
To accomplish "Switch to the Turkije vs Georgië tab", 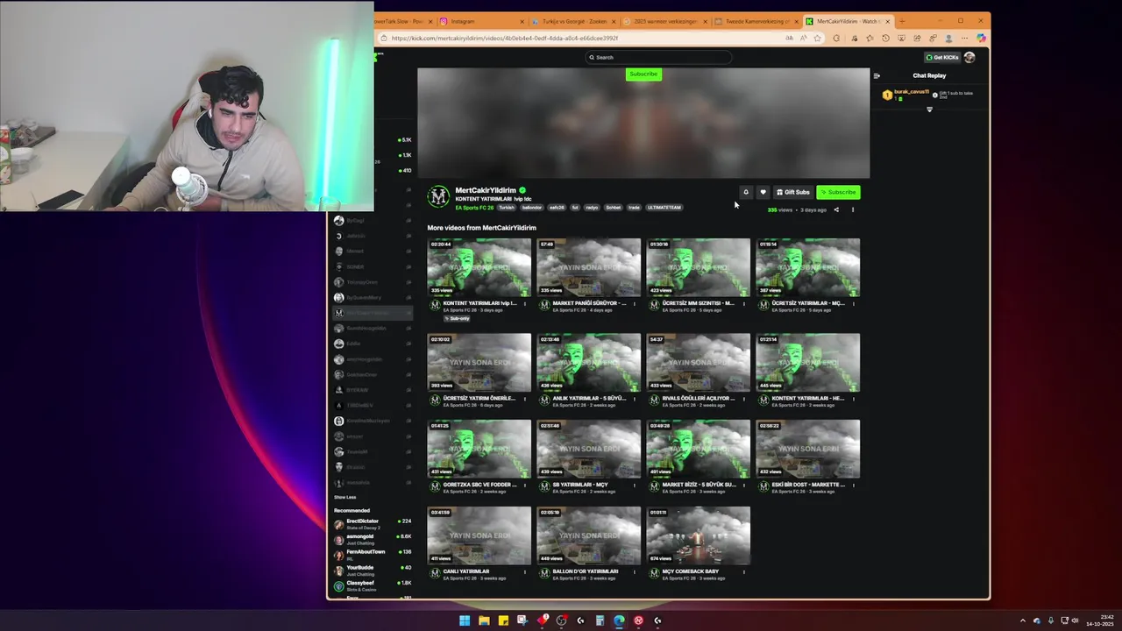I will coord(573,21).
